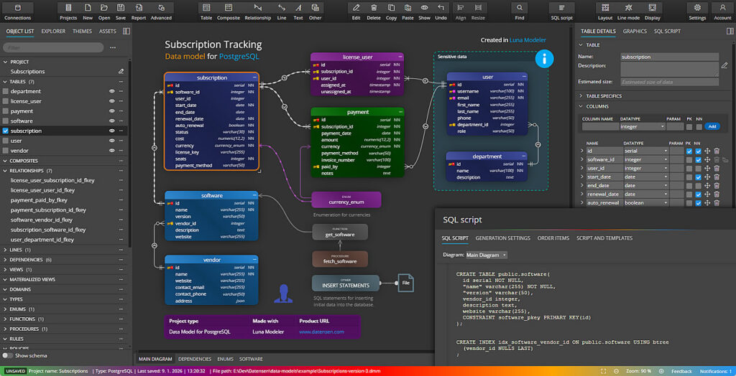Toggle the Show schema switch
This screenshot has height=376, width=736.
[x=8, y=355]
